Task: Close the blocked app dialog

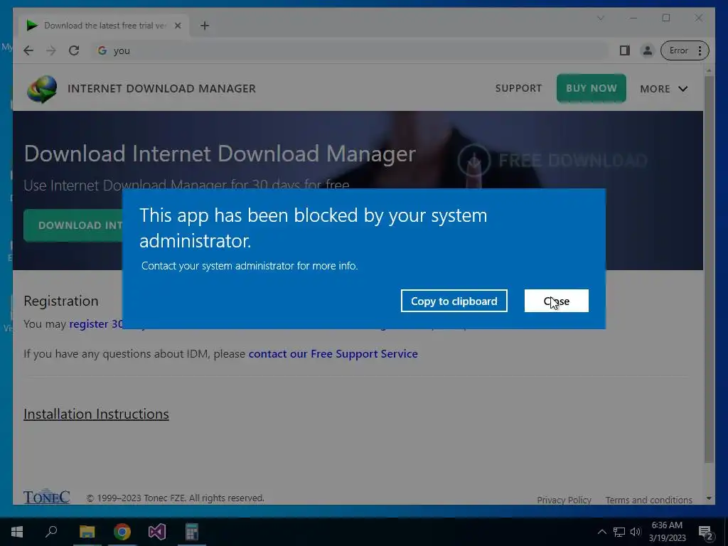Action: coord(556,301)
